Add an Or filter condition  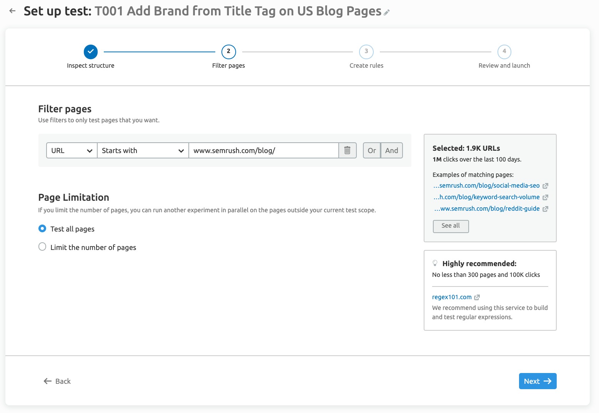point(371,150)
